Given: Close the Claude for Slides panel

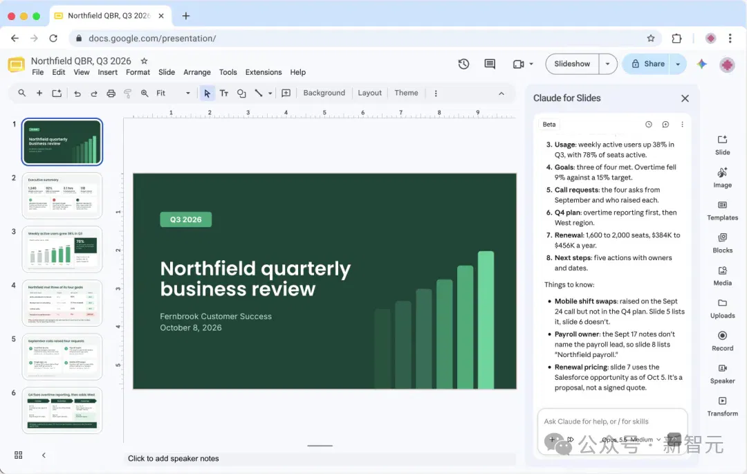Looking at the screenshot, I should [685, 98].
